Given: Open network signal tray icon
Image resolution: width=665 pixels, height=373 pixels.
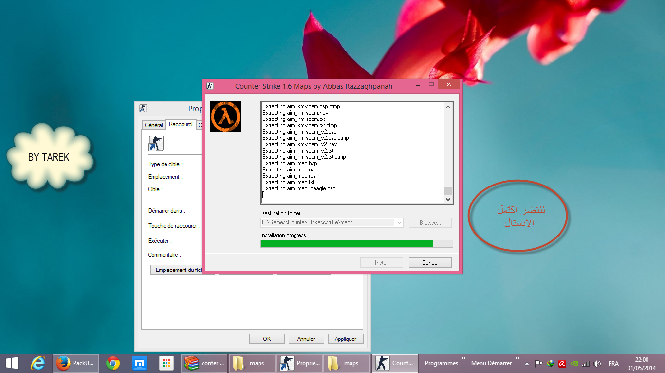Looking at the screenshot, I should [586, 363].
